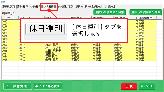The image size is (164, 92).
Task: Select employee 水谷 美保子 in list
Action: pyautogui.click(x=79, y=48)
